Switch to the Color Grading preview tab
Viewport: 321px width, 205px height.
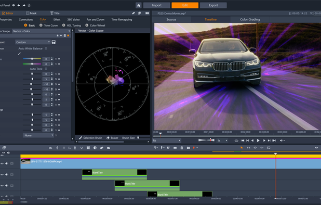click(x=250, y=19)
